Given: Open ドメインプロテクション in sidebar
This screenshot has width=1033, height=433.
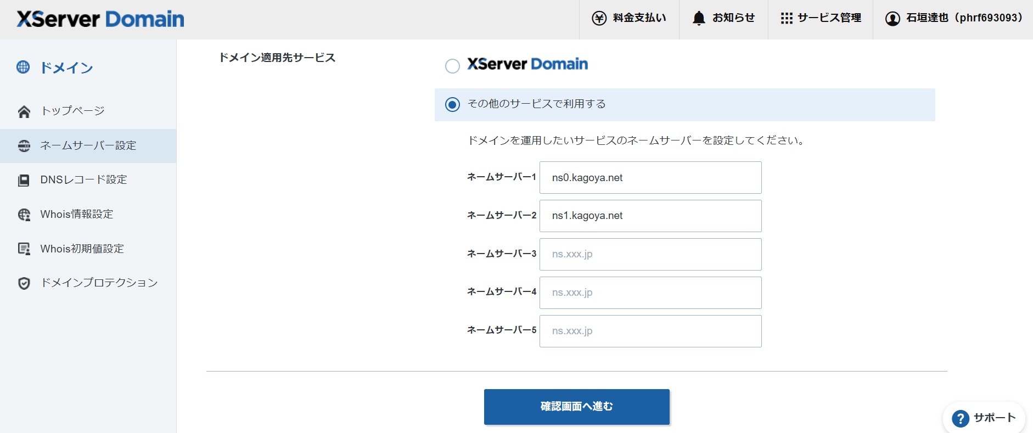Looking at the screenshot, I should pyautogui.click(x=88, y=283).
